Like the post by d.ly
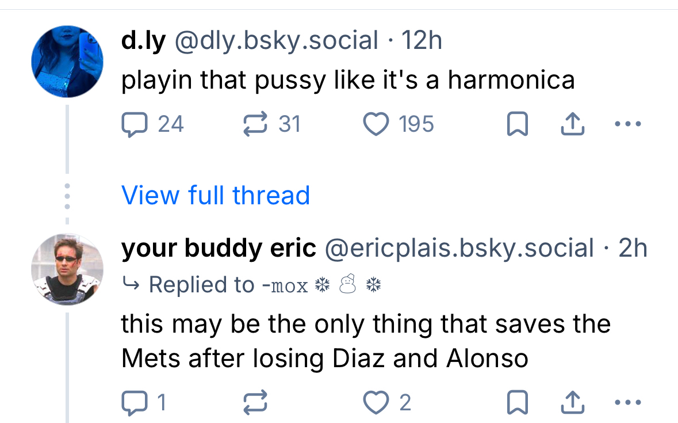 (x=375, y=124)
